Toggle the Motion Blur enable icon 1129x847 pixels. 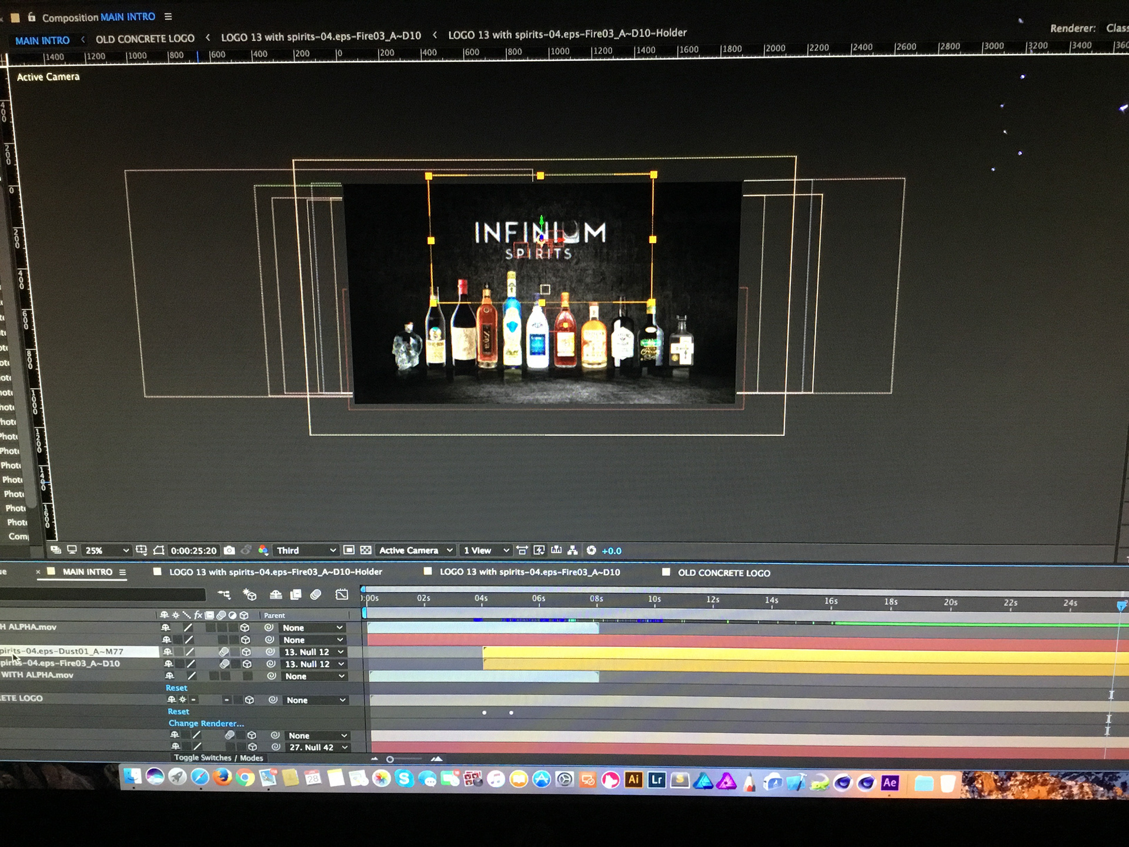tap(316, 595)
